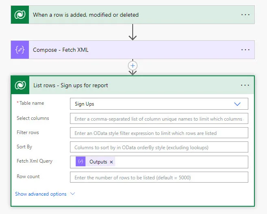Viewport: 267px width, 214px height.
Task: Collapse the 'List rows - Sign ups for report' header
Action: [133, 85]
